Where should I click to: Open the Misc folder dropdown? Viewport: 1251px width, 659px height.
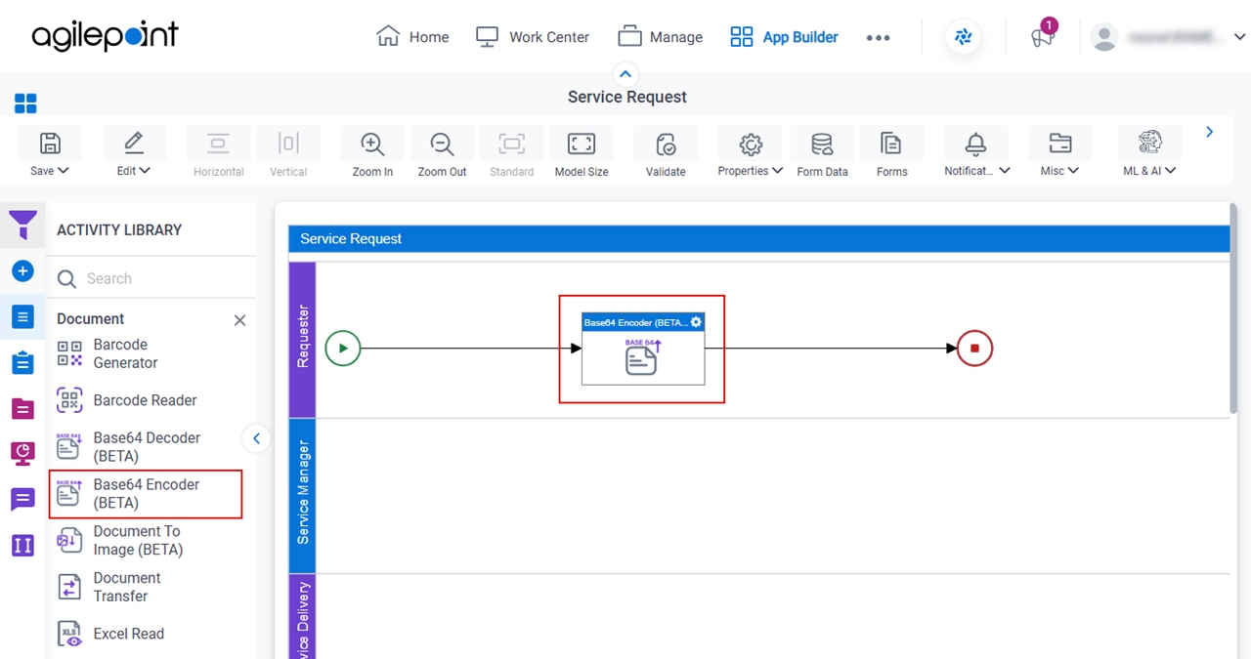(1059, 152)
